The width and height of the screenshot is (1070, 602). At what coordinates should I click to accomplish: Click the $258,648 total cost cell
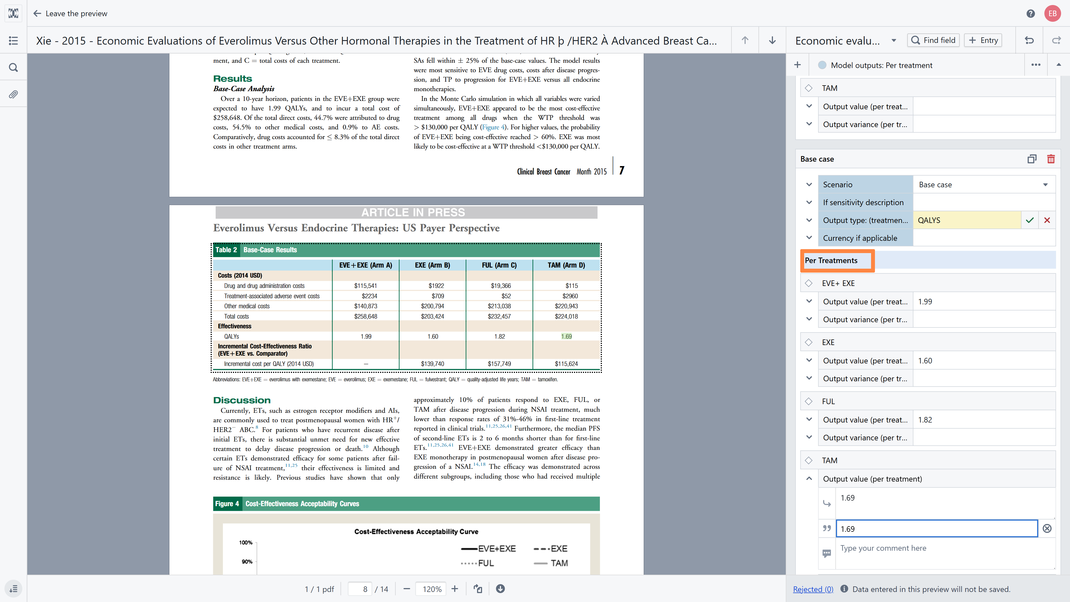(x=366, y=316)
